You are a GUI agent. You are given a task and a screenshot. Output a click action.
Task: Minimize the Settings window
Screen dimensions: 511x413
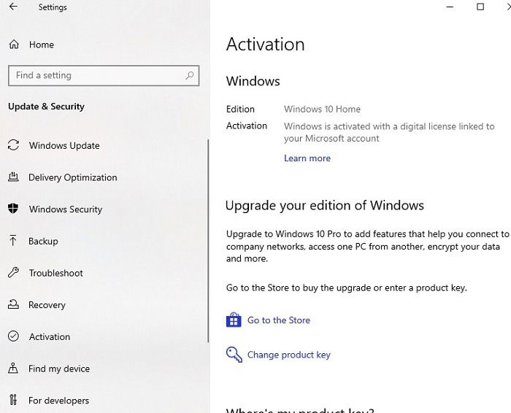(450, 7)
